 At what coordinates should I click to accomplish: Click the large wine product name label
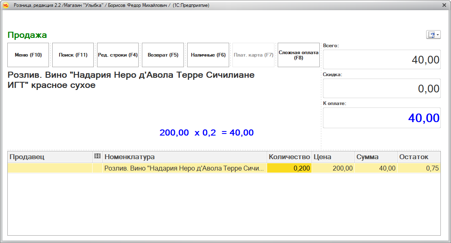pyautogui.click(x=131, y=80)
